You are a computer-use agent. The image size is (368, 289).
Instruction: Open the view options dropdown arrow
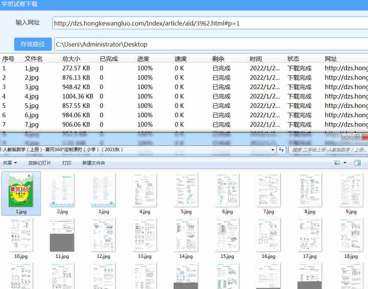point(345,163)
